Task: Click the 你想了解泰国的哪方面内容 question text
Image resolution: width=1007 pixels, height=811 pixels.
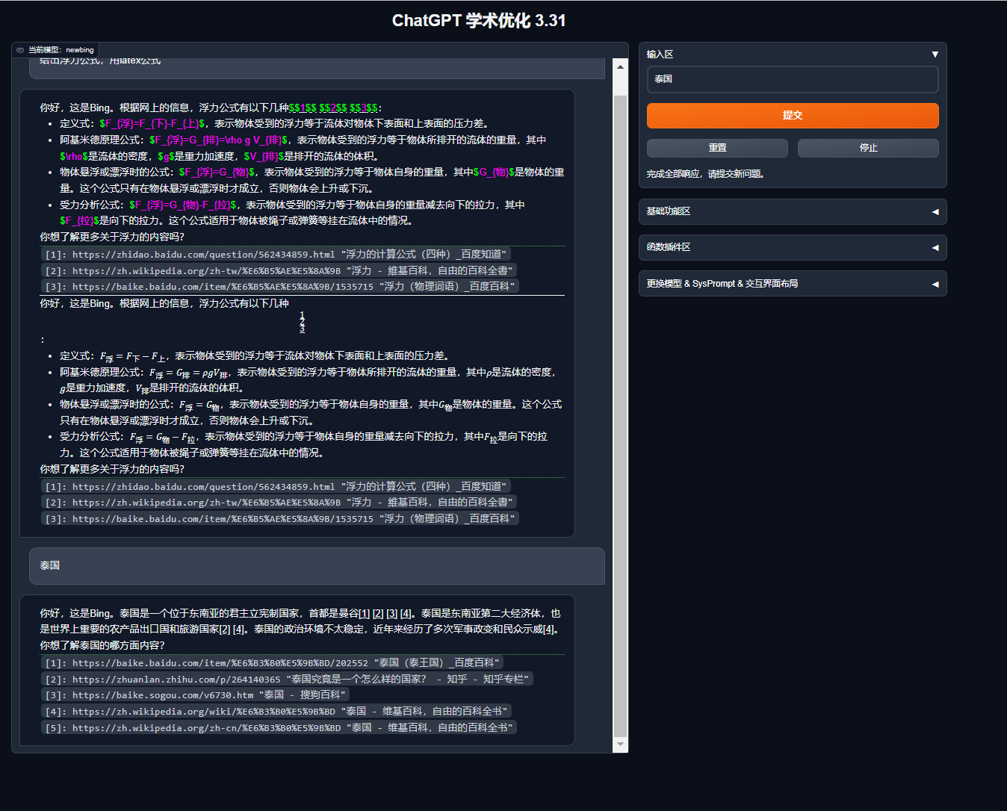Action: tap(102, 645)
